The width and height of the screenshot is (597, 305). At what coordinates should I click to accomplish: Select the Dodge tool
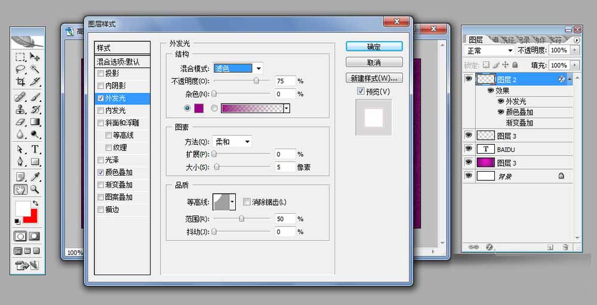[35, 134]
